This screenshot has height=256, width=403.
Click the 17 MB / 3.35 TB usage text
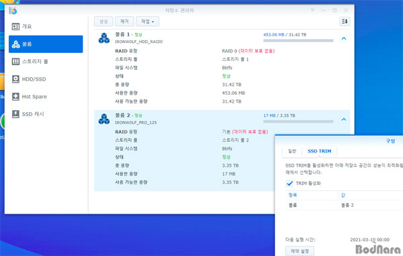(x=279, y=116)
